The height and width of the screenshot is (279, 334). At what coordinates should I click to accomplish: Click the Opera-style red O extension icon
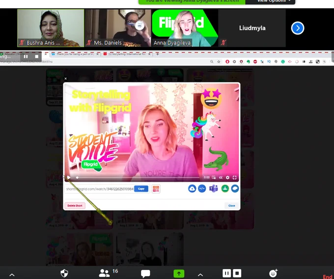[227, 61]
